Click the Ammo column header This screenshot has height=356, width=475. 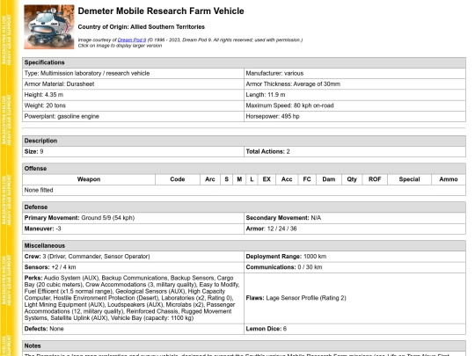449,179
